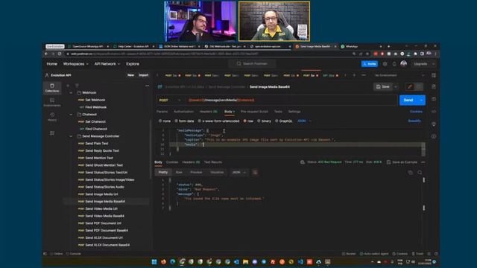This screenshot has width=477, height=268.
Task: Open the code snippet icon in right sidebar
Action: tap(434, 112)
